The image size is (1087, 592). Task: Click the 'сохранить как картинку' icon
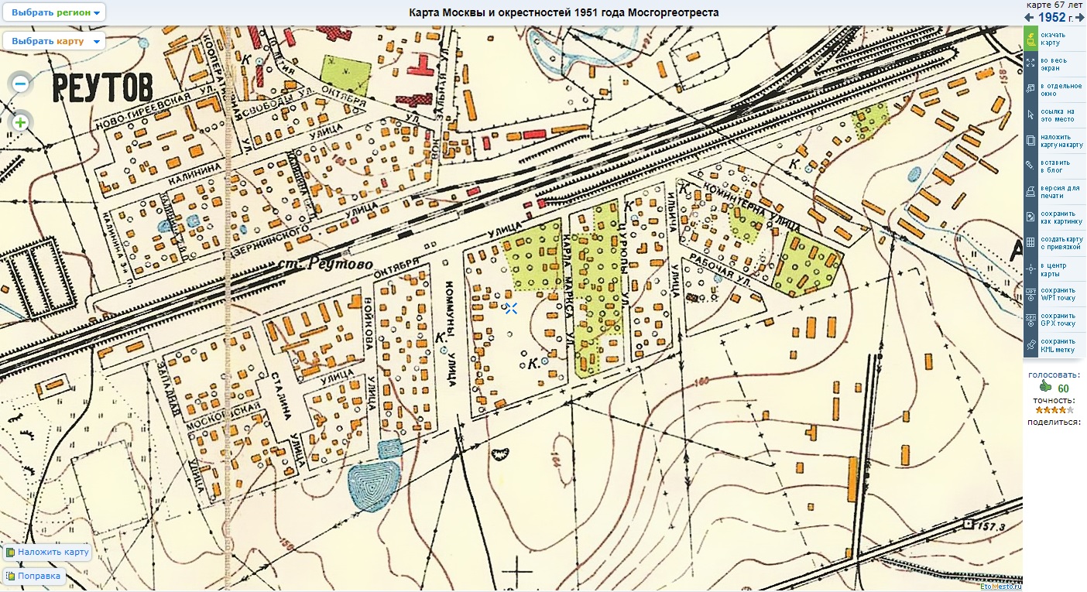(1030, 217)
